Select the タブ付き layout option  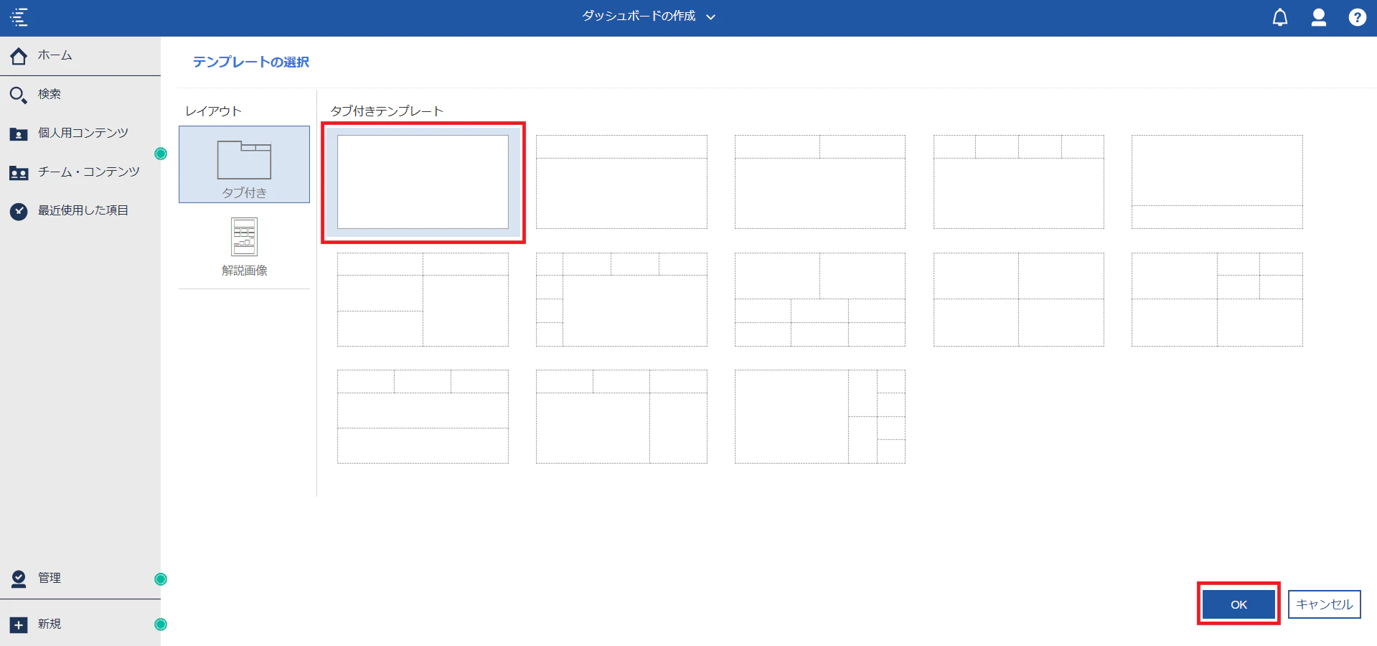(x=244, y=164)
